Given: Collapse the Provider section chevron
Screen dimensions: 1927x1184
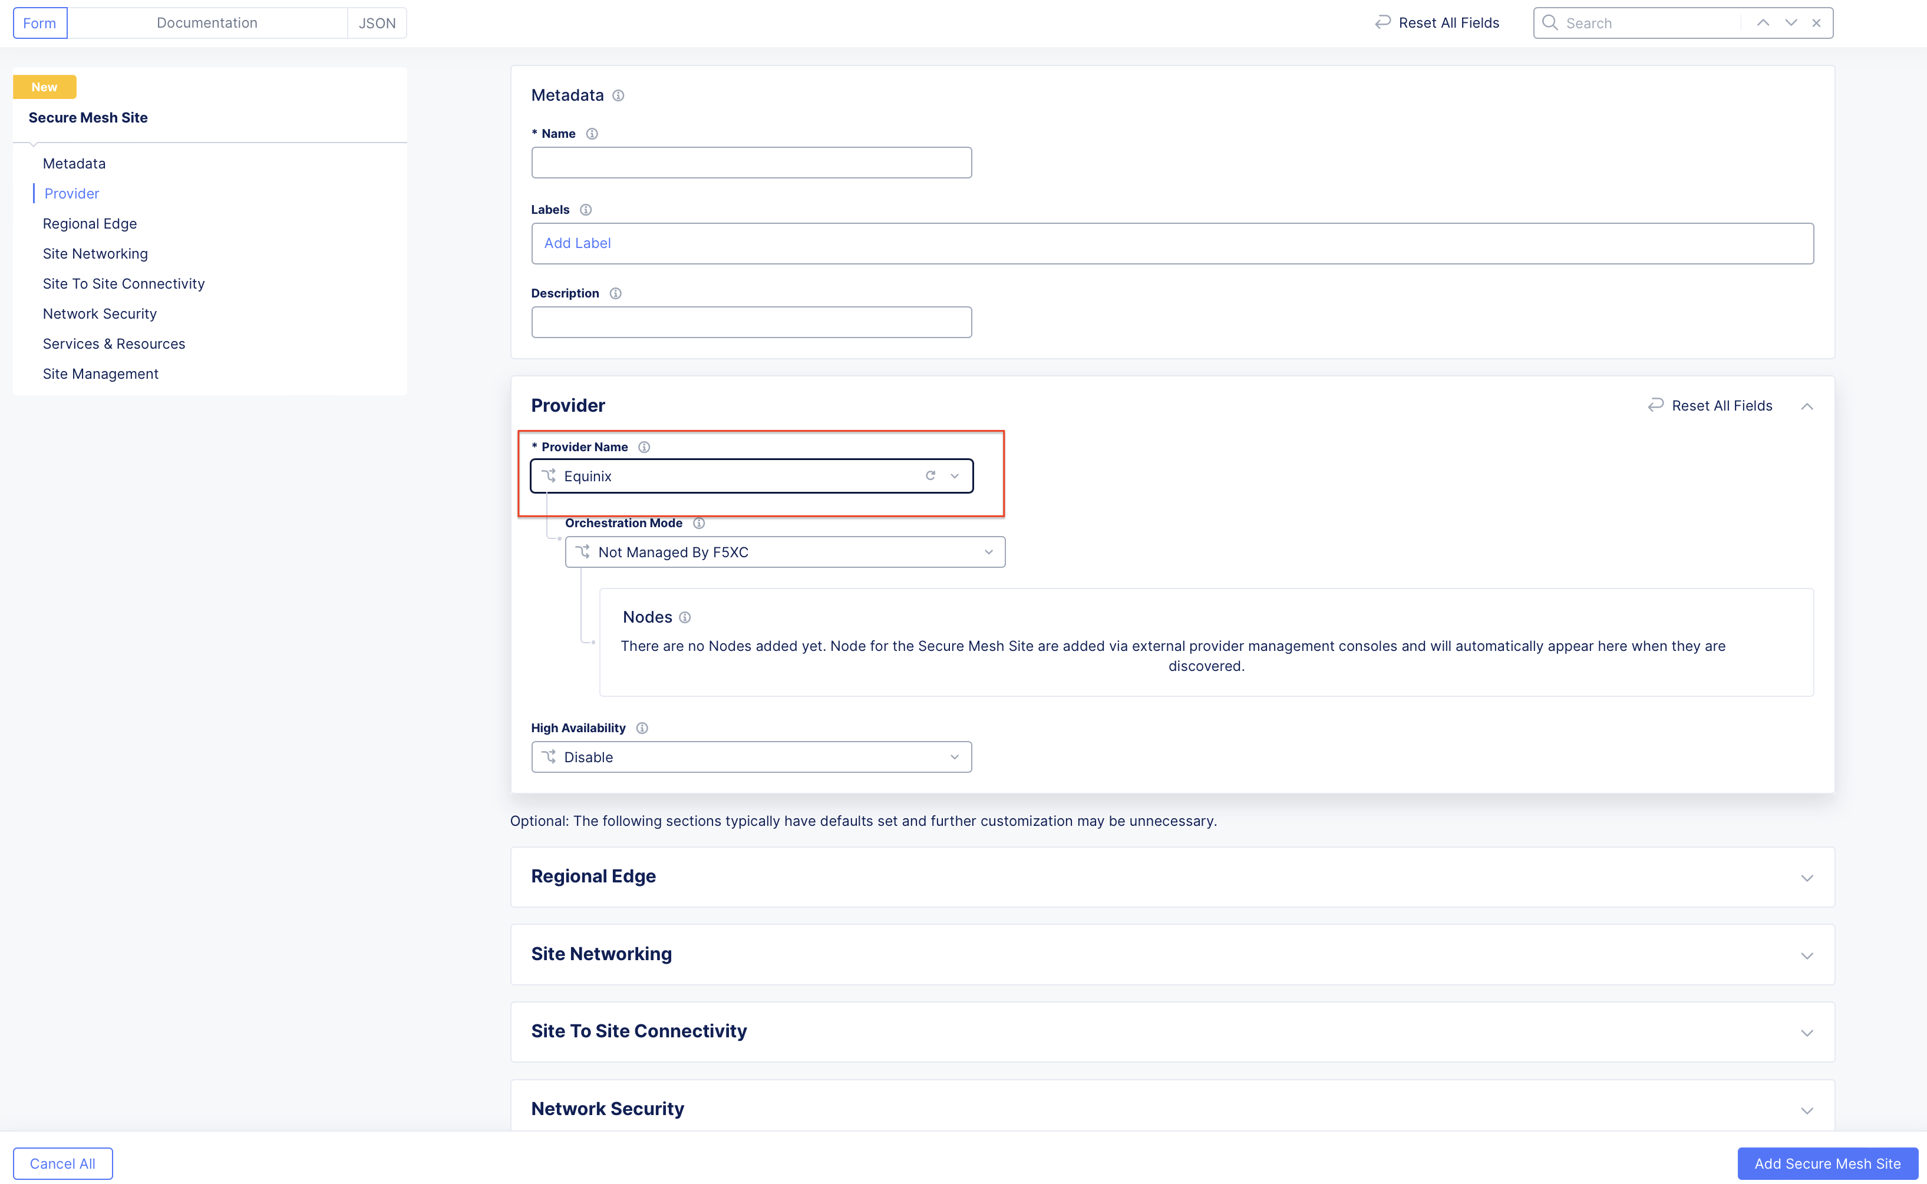Looking at the screenshot, I should [x=1806, y=406].
